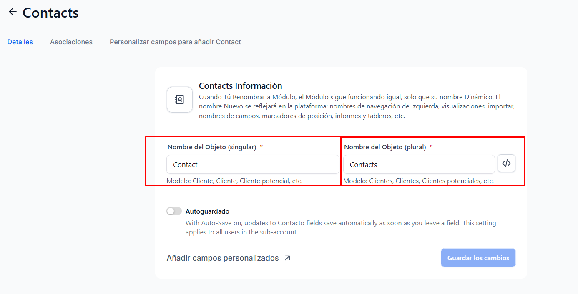Click the address book module icon

(x=180, y=100)
